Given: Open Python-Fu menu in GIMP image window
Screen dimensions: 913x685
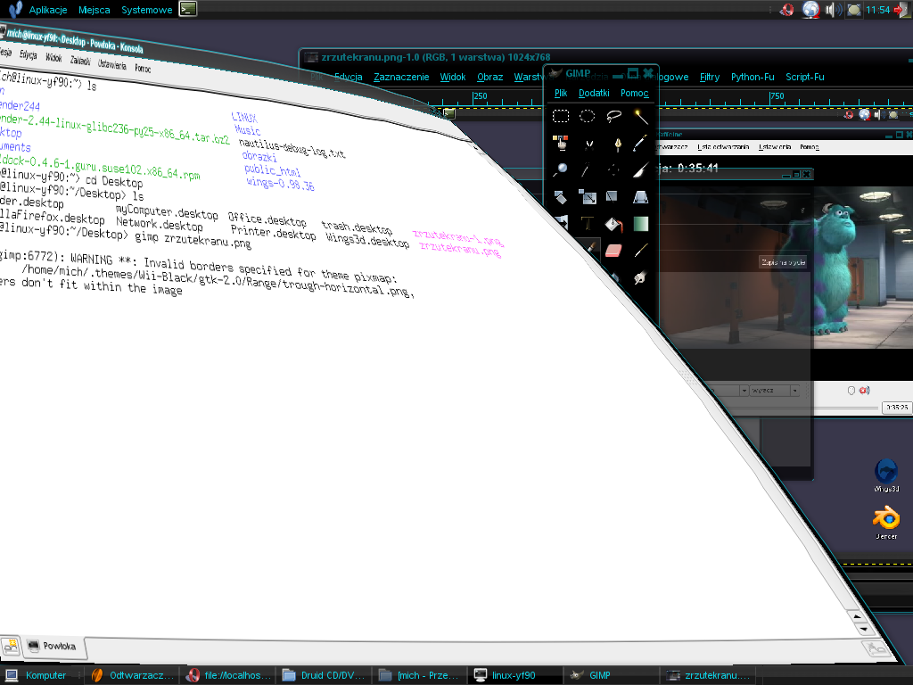Looking at the screenshot, I should click(x=753, y=77).
